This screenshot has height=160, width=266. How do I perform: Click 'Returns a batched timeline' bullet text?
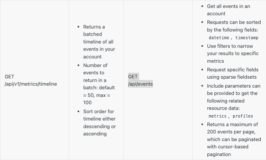[99, 42]
